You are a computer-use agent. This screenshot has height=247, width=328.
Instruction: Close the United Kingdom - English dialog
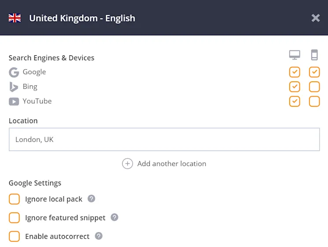tap(316, 18)
